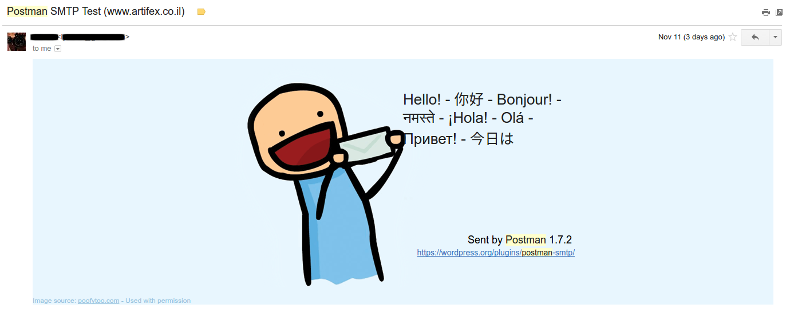This screenshot has height=312, width=790.
Task: Click the Nov 11 (3 days ago) date
Action: [692, 37]
